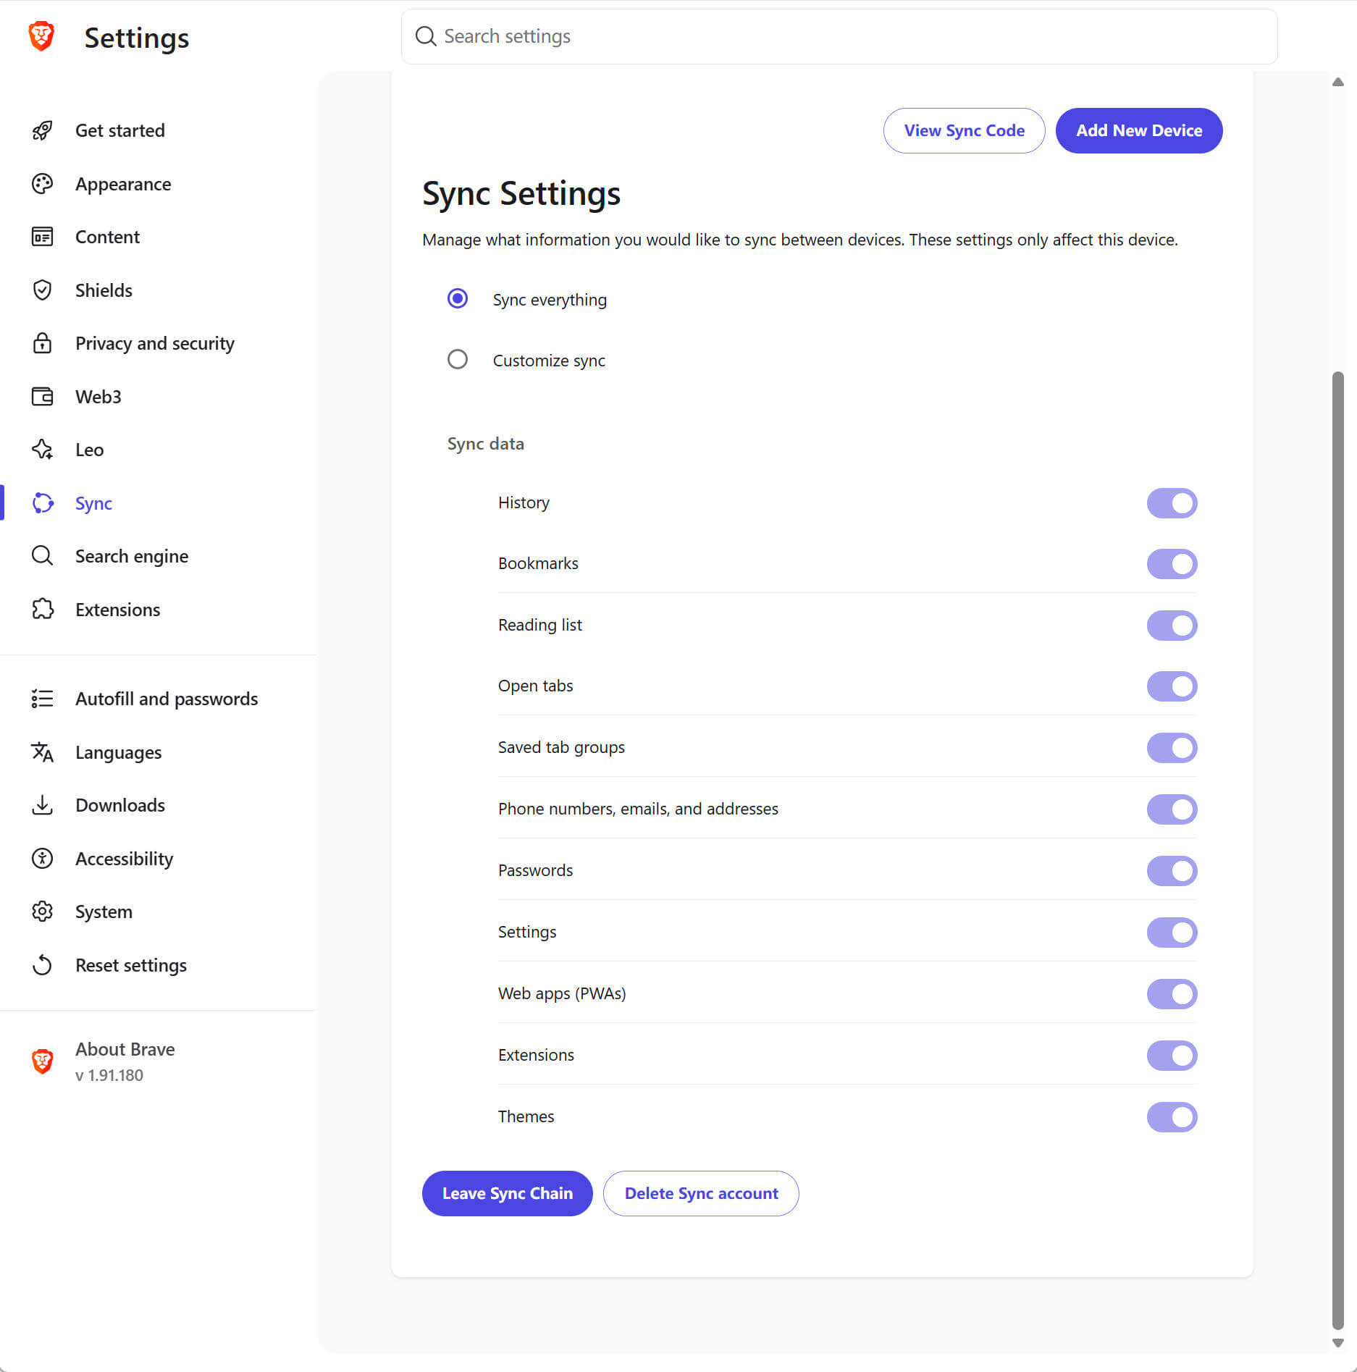This screenshot has width=1357, height=1372.
Task: Click the gear icon for System
Action: [x=42, y=912]
